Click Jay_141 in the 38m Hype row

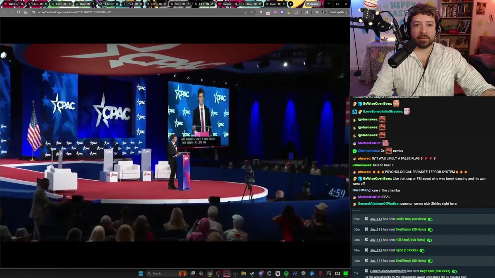click(x=376, y=250)
